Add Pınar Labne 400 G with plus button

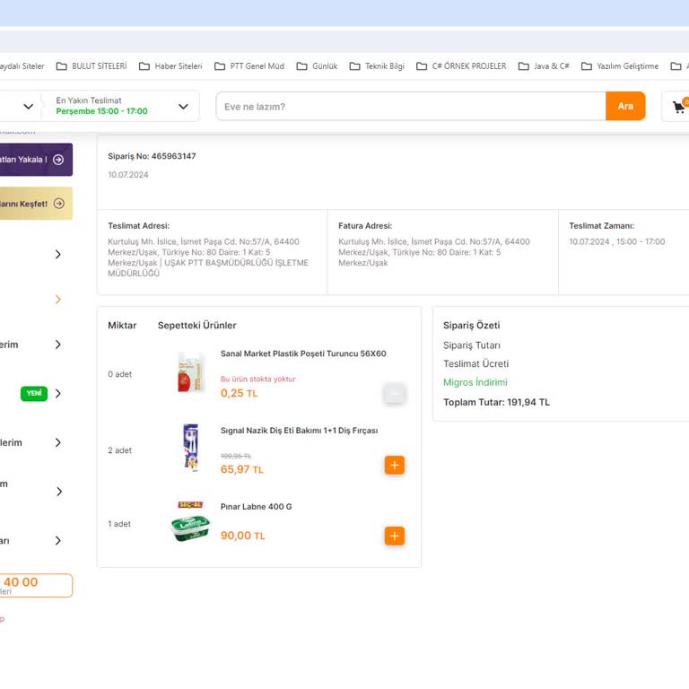click(394, 536)
